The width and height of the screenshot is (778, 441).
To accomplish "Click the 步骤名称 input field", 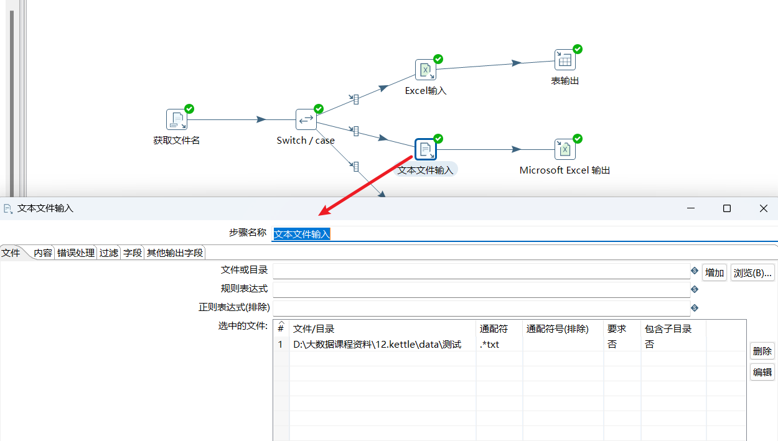I will (x=525, y=234).
